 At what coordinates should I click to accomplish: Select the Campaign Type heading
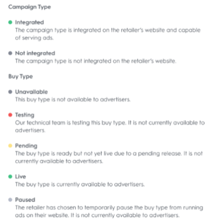(x=29, y=7)
